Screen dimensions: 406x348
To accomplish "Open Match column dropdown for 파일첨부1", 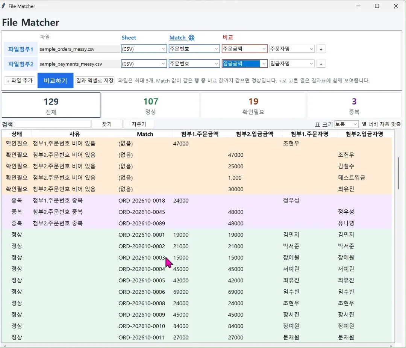I will tap(194, 49).
